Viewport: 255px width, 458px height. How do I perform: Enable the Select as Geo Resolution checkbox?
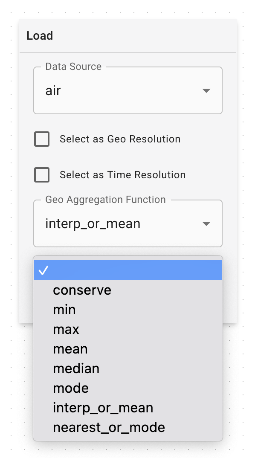click(42, 139)
